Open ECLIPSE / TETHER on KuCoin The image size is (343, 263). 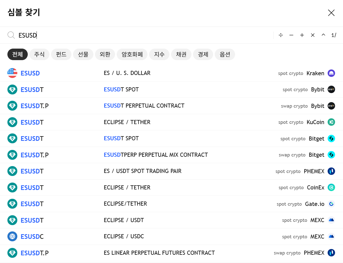pyautogui.click(x=171, y=122)
